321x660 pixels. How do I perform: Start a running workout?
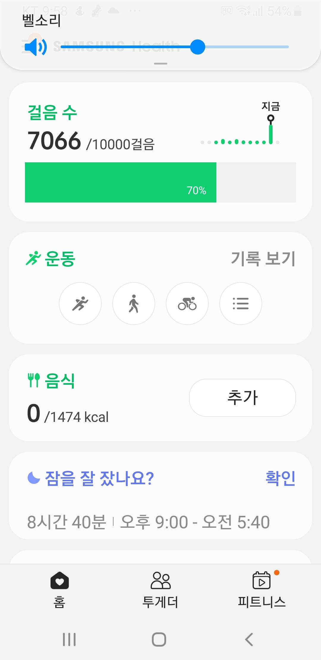pyautogui.click(x=80, y=304)
